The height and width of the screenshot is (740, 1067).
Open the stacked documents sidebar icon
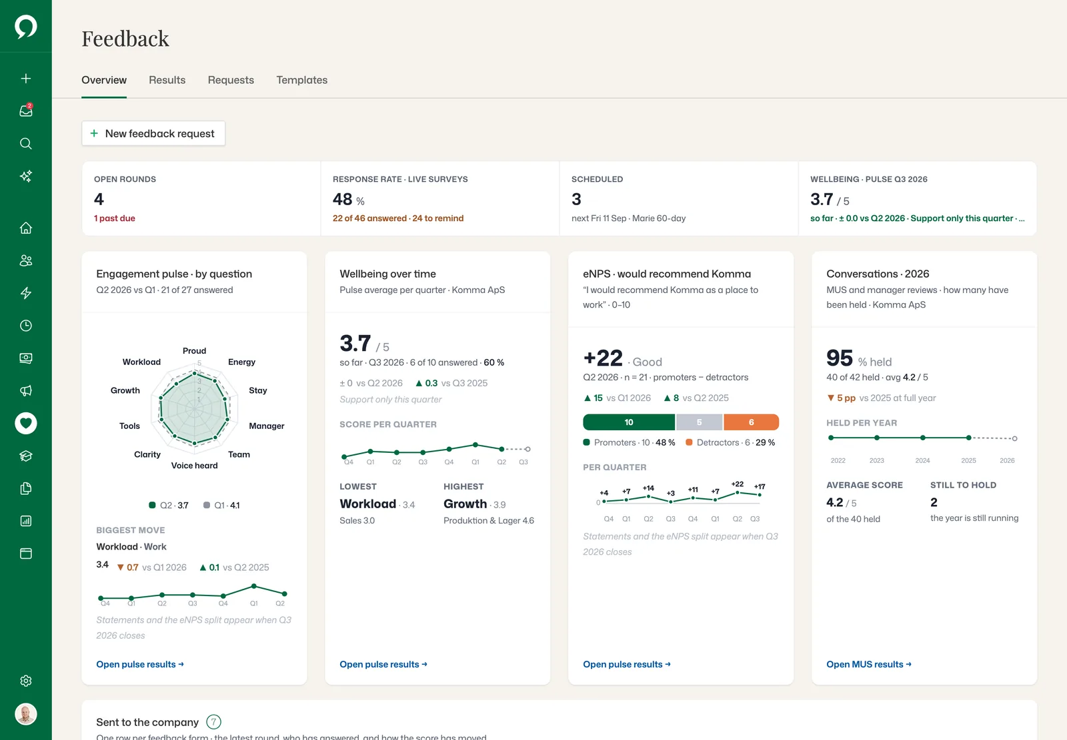(x=26, y=488)
